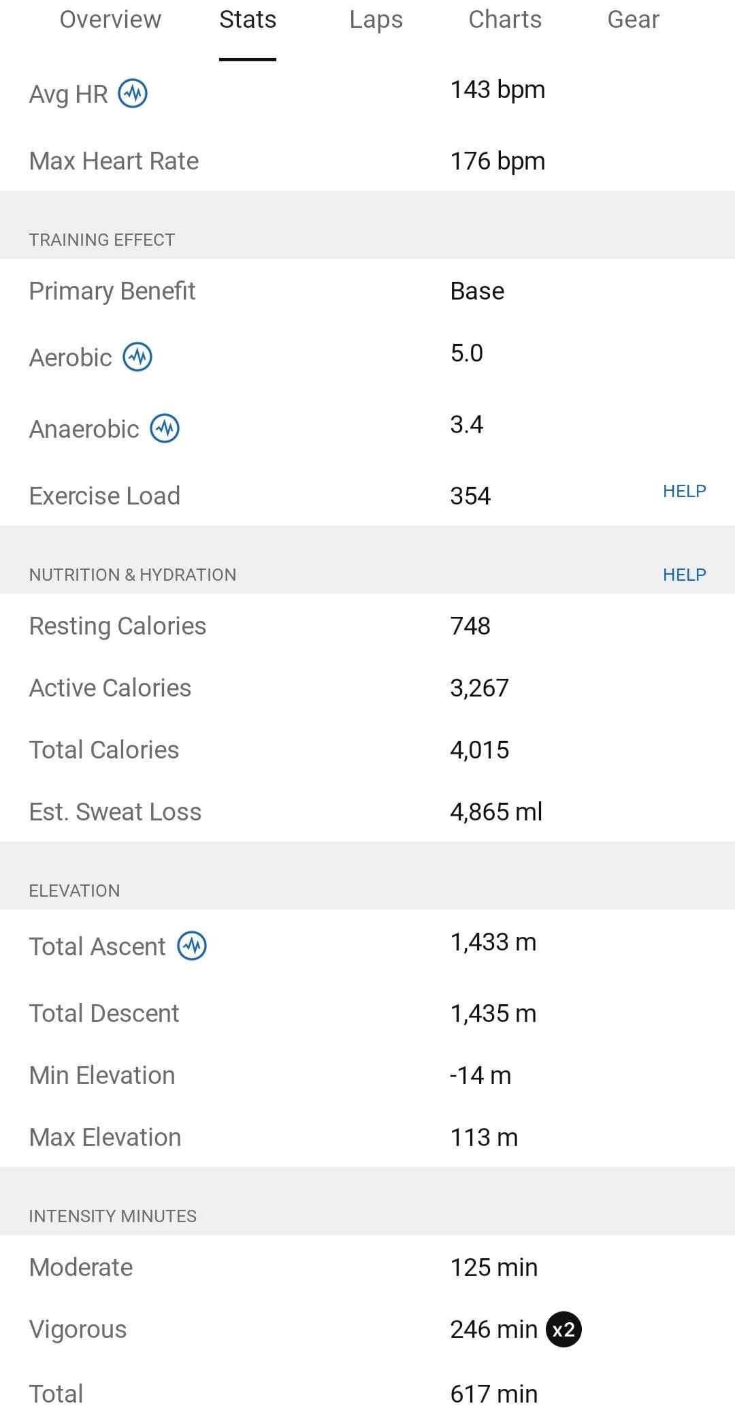The height and width of the screenshot is (1423, 735).
Task: Tap the Max Heart Rate row
Action: 367,161
